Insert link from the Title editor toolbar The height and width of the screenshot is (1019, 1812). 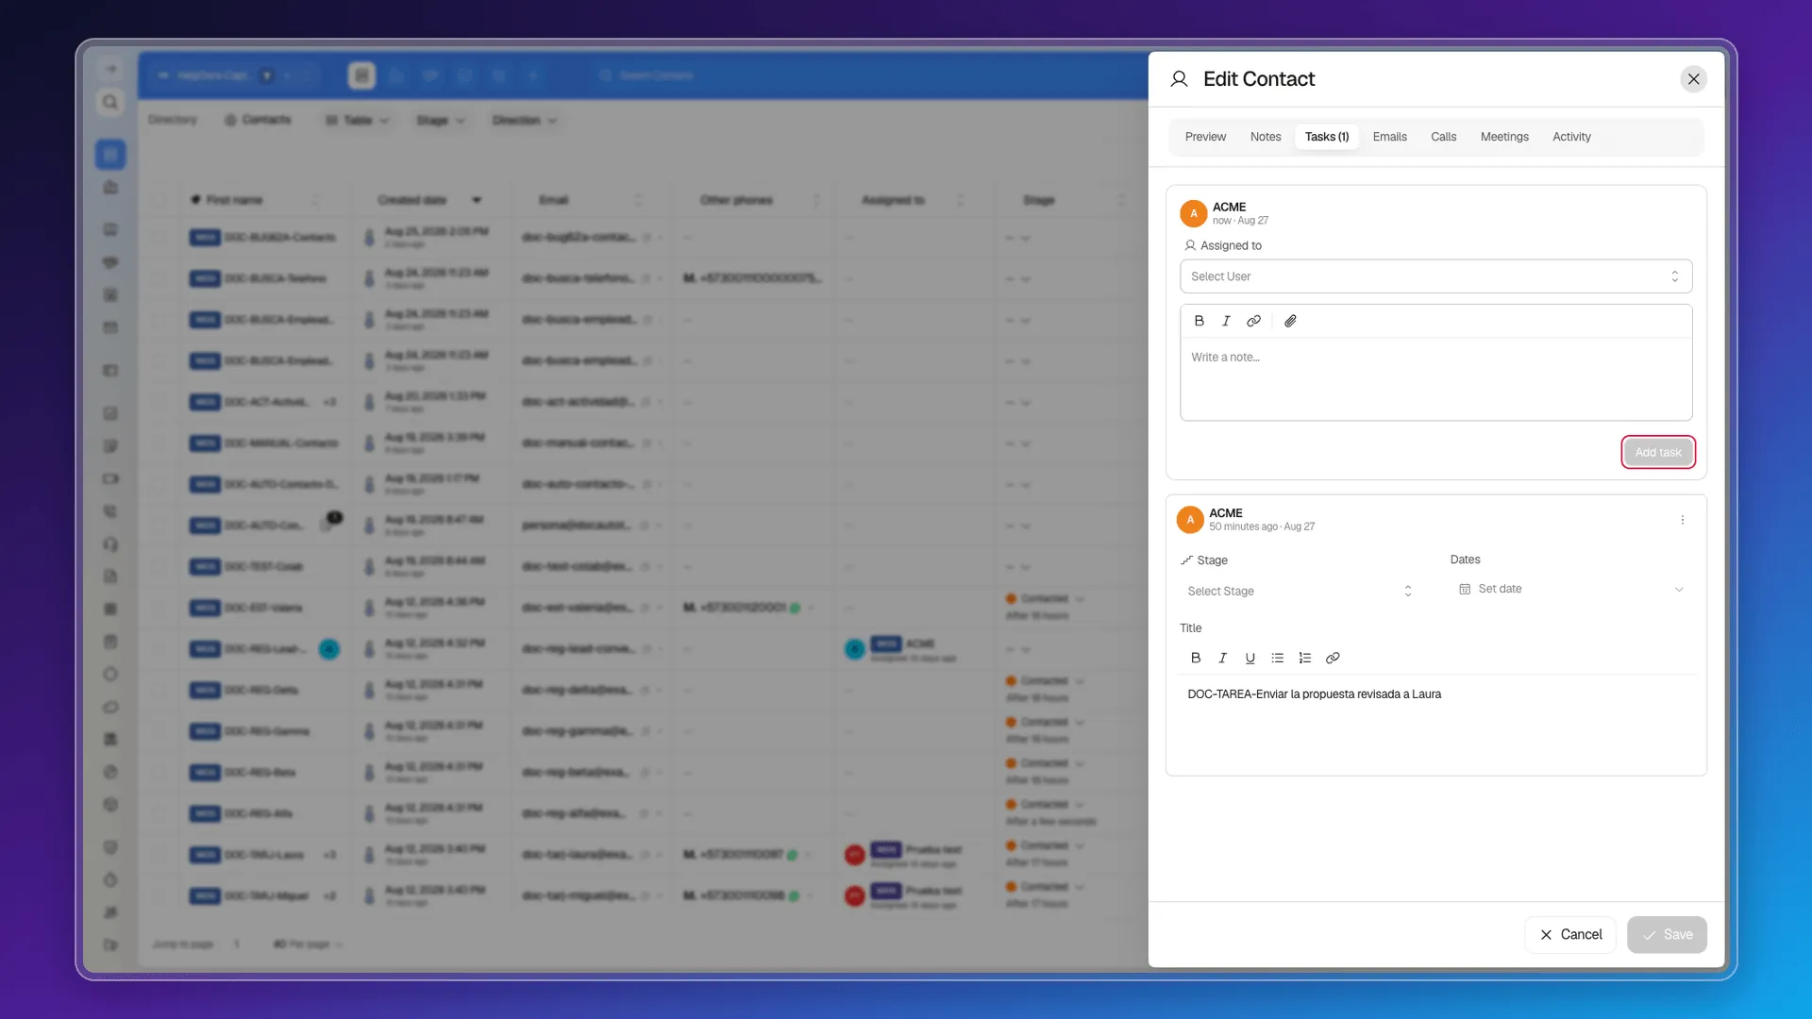[1333, 658]
